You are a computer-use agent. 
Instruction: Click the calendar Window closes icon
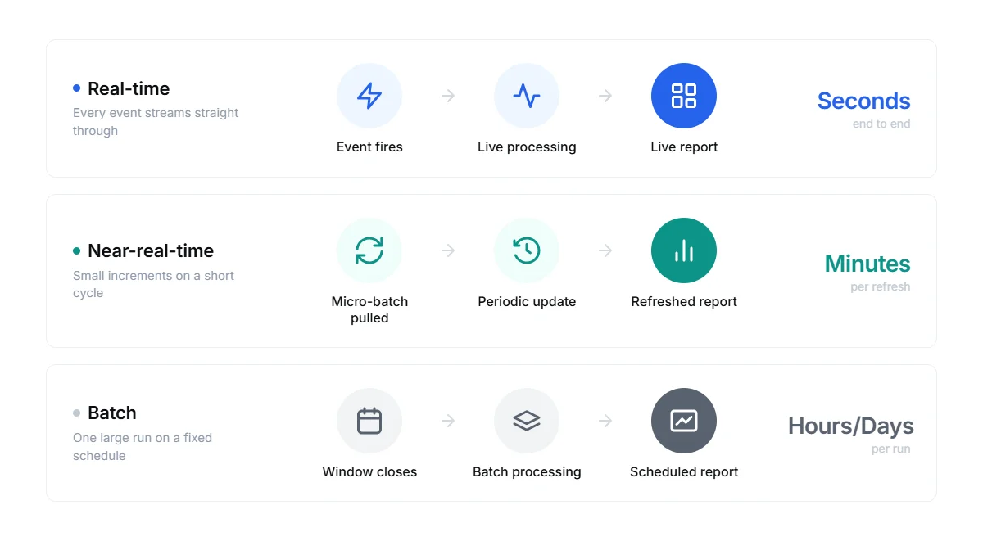(x=369, y=421)
